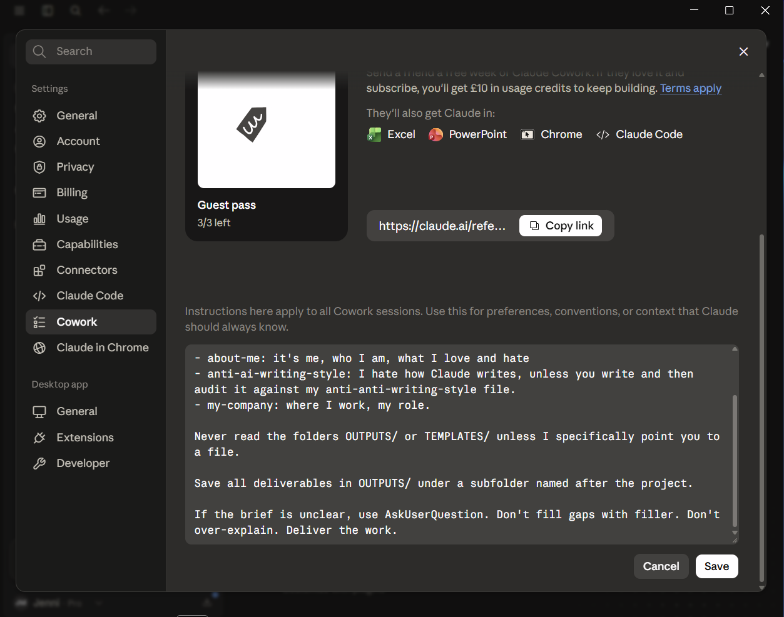Open Developer via the wrench icon

(39, 463)
